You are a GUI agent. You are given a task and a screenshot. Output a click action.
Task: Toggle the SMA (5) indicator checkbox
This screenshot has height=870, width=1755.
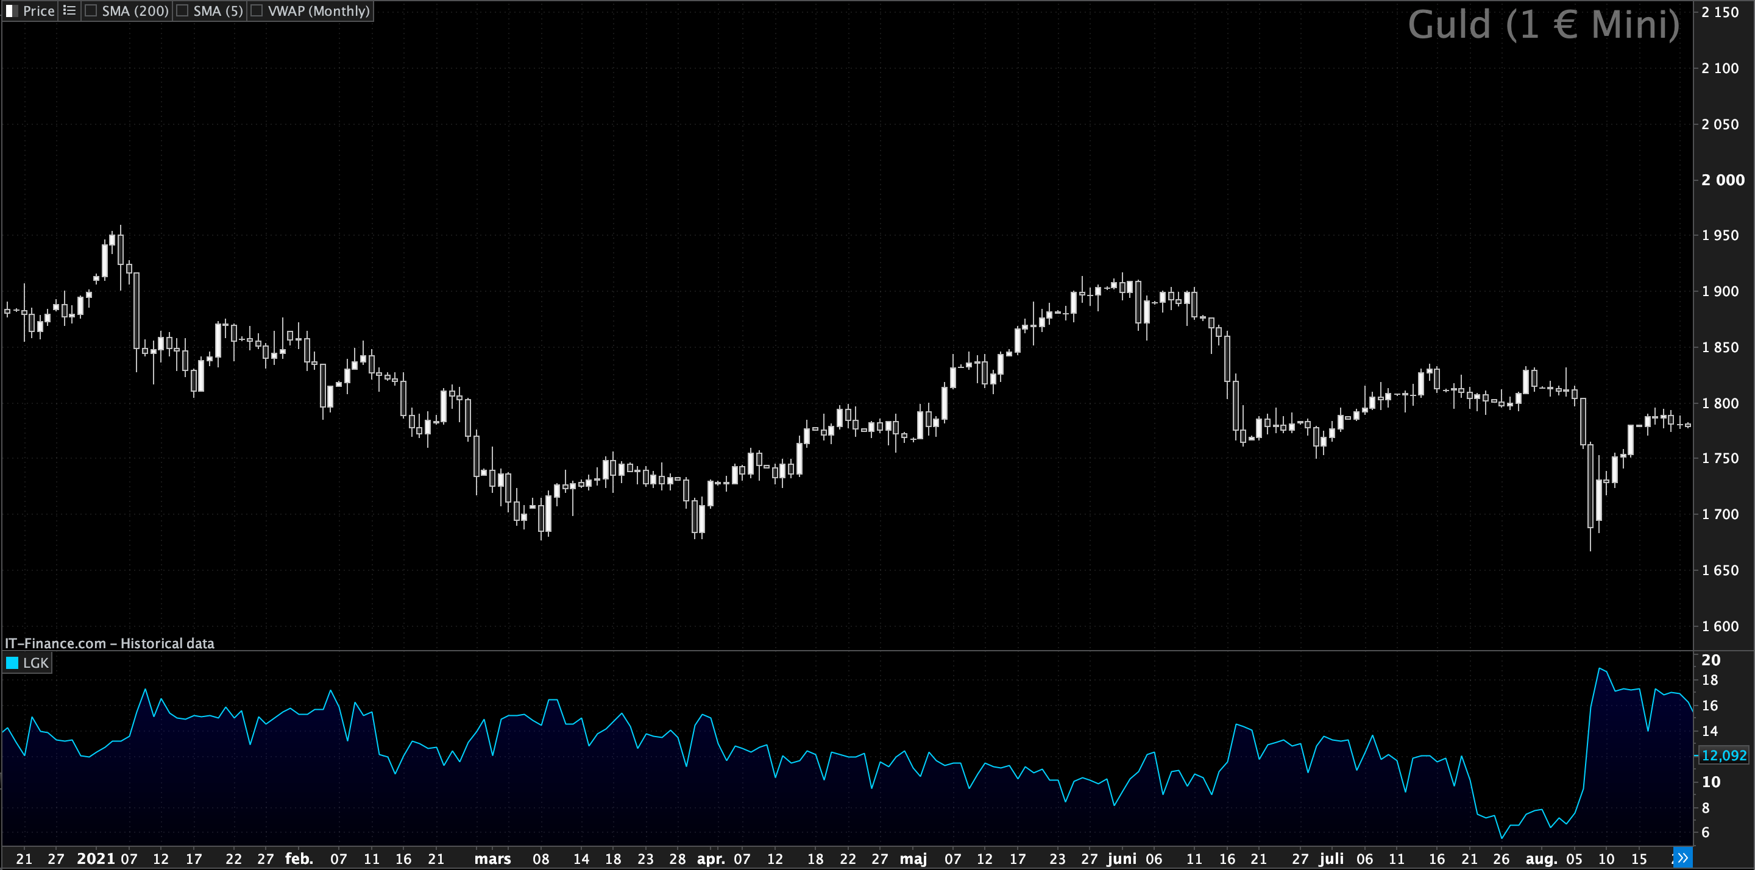point(183,11)
